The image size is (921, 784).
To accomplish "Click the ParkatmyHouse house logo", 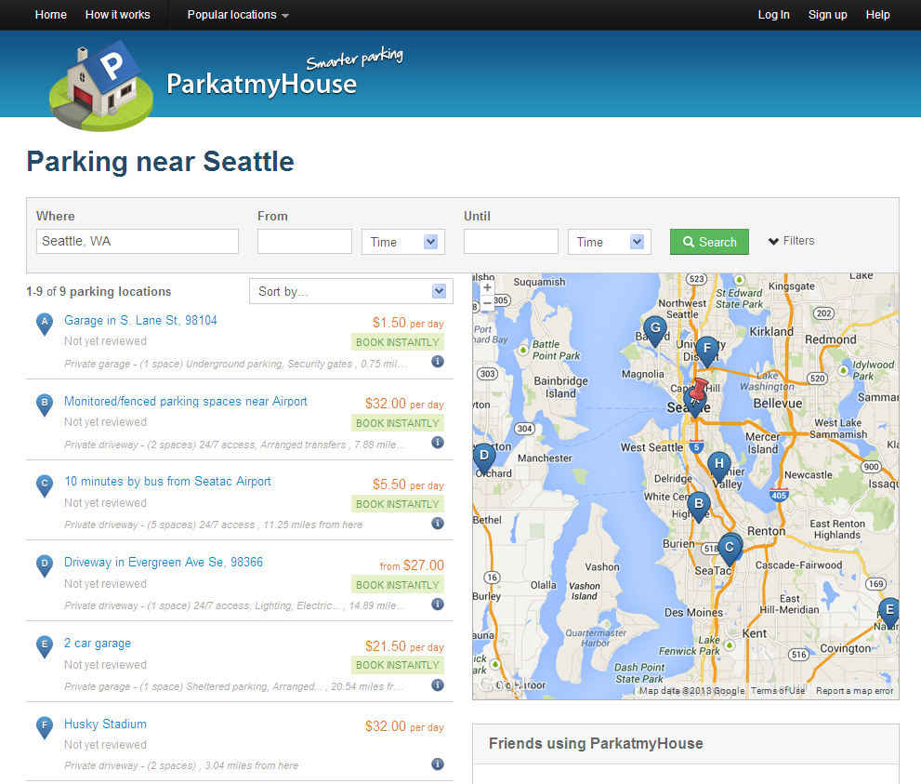I will point(101,85).
